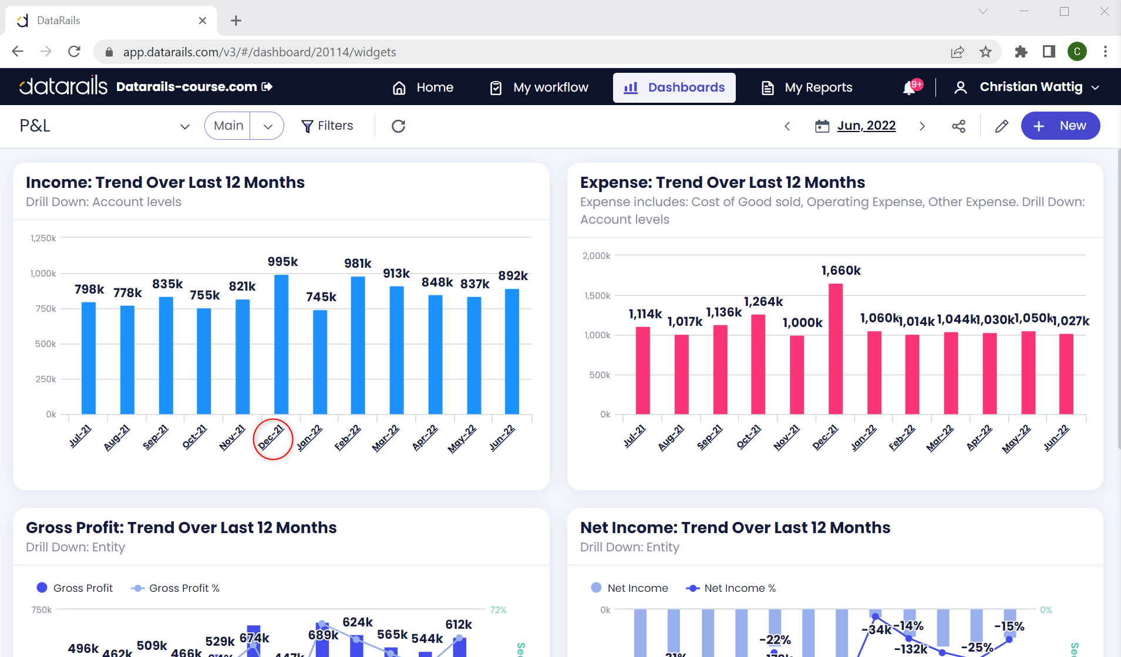
Task: Toggle Net Income legend series
Action: (x=629, y=588)
